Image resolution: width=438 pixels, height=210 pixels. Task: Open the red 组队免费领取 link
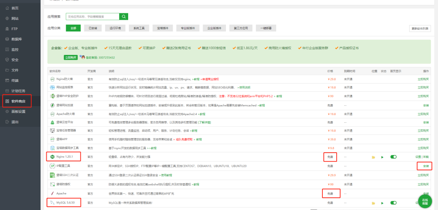(184, 139)
